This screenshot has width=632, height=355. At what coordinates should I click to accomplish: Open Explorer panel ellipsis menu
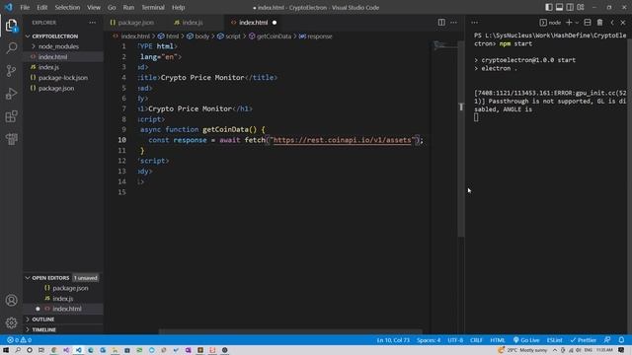point(92,23)
